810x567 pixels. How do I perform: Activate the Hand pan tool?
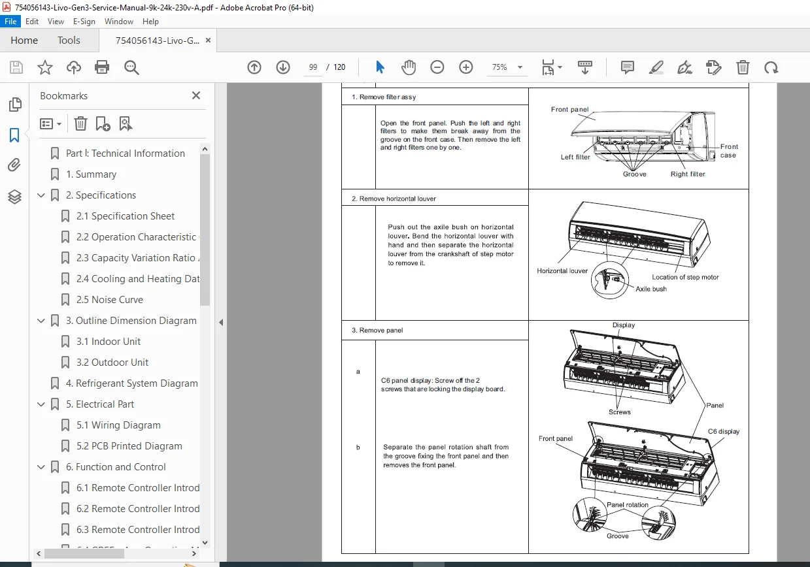[x=409, y=67]
